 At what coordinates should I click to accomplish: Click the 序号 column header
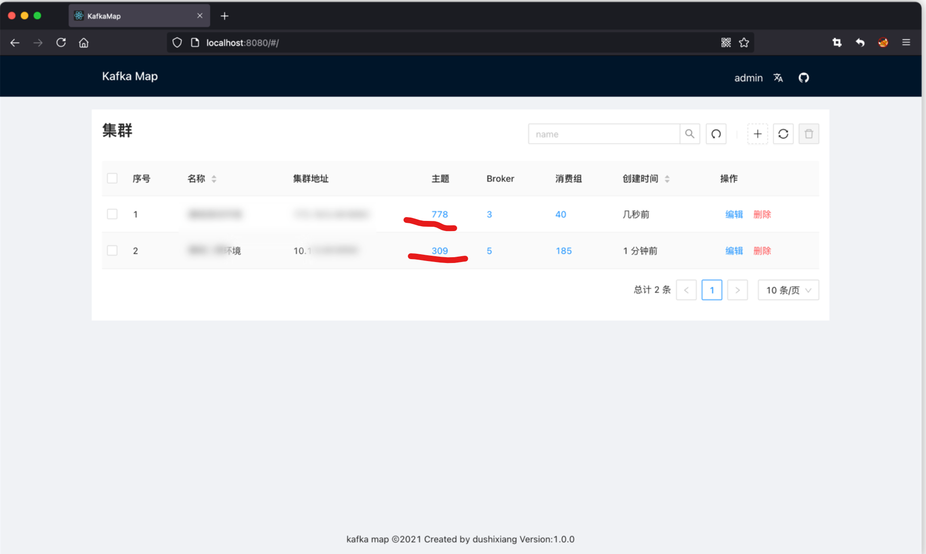pos(141,178)
